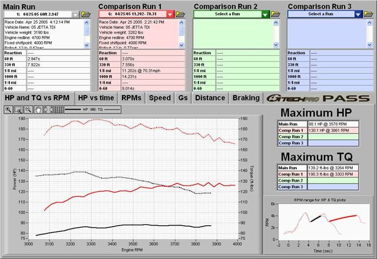The height and width of the screenshot is (259, 377).
Task: Activate the hand pan tool
Action: pyautogui.click(x=38, y=110)
